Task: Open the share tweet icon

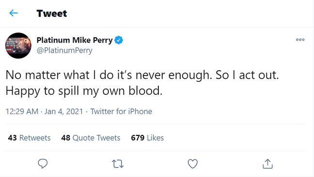Action: point(267,163)
